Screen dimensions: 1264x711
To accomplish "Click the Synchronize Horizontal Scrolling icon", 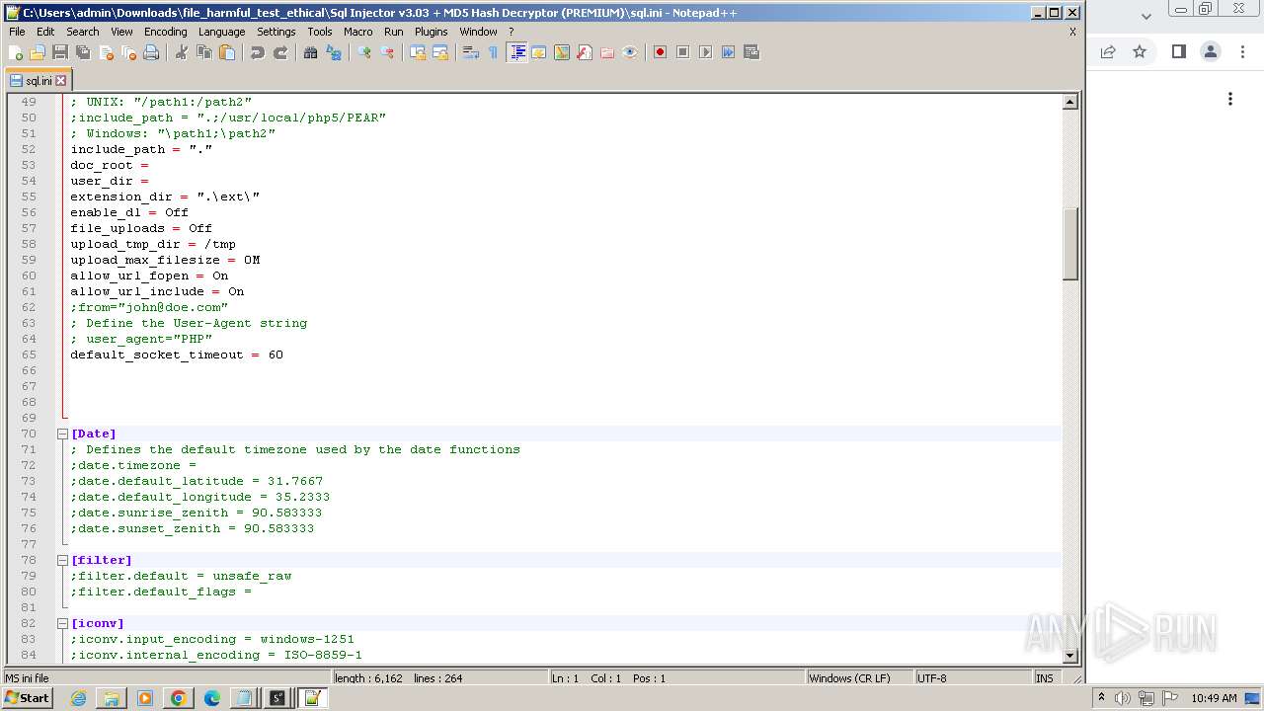I will 440,52.
